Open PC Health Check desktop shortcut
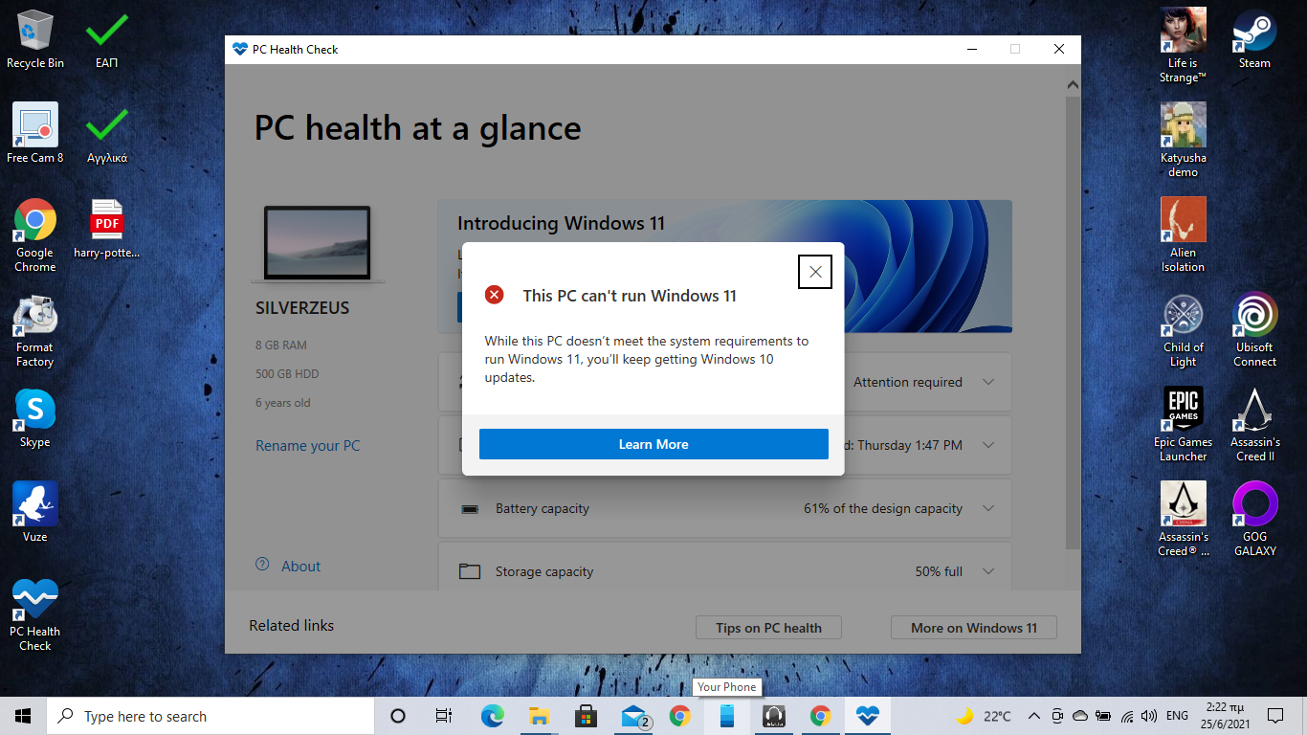 coord(35,614)
